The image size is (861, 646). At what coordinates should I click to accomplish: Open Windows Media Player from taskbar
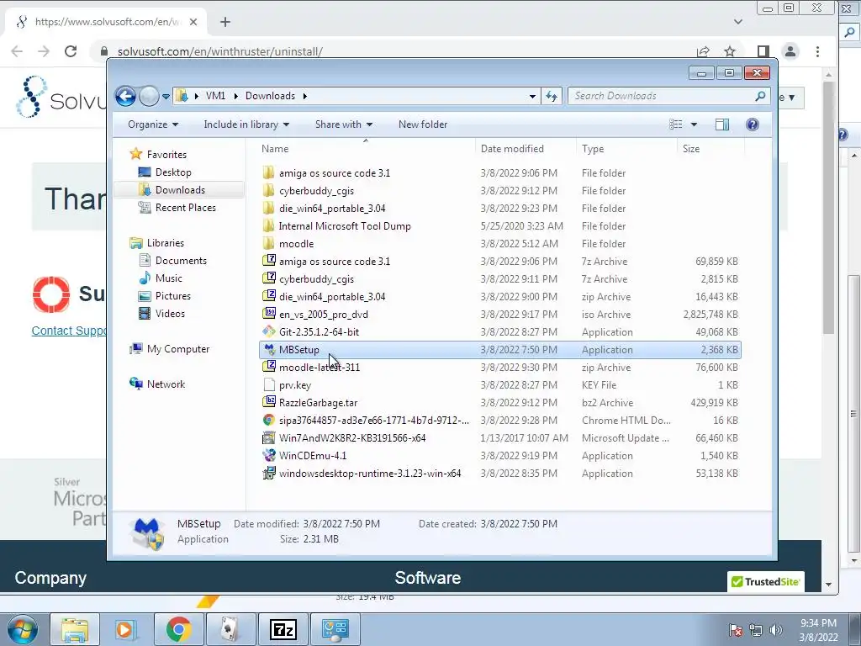point(124,629)
